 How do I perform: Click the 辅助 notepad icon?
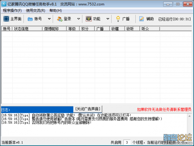[142, 19]
